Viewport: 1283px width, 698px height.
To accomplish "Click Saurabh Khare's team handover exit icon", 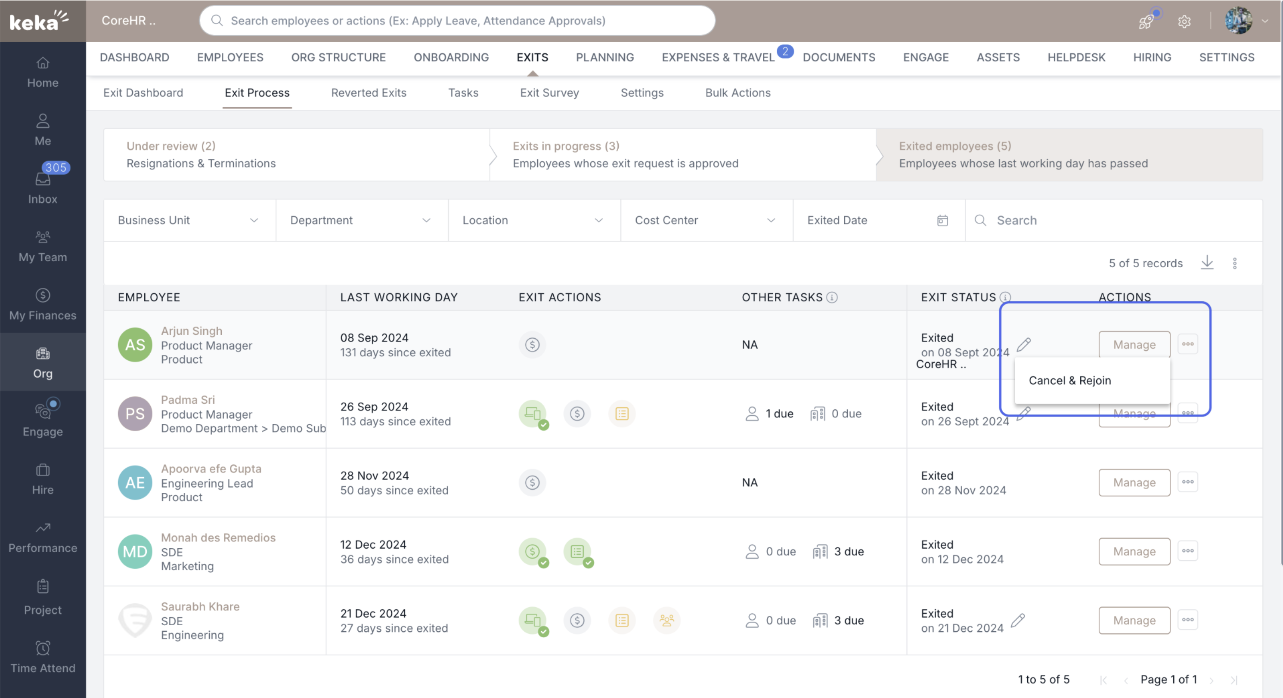I will click(x=666, y=621).
